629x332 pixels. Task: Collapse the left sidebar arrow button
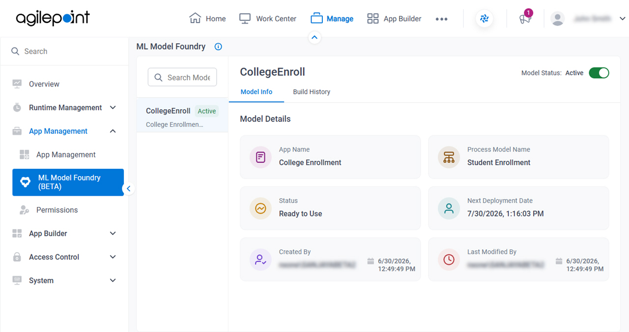click(x=128, y=188)
